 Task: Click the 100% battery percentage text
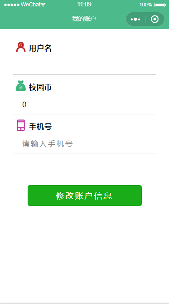point(145,5)
